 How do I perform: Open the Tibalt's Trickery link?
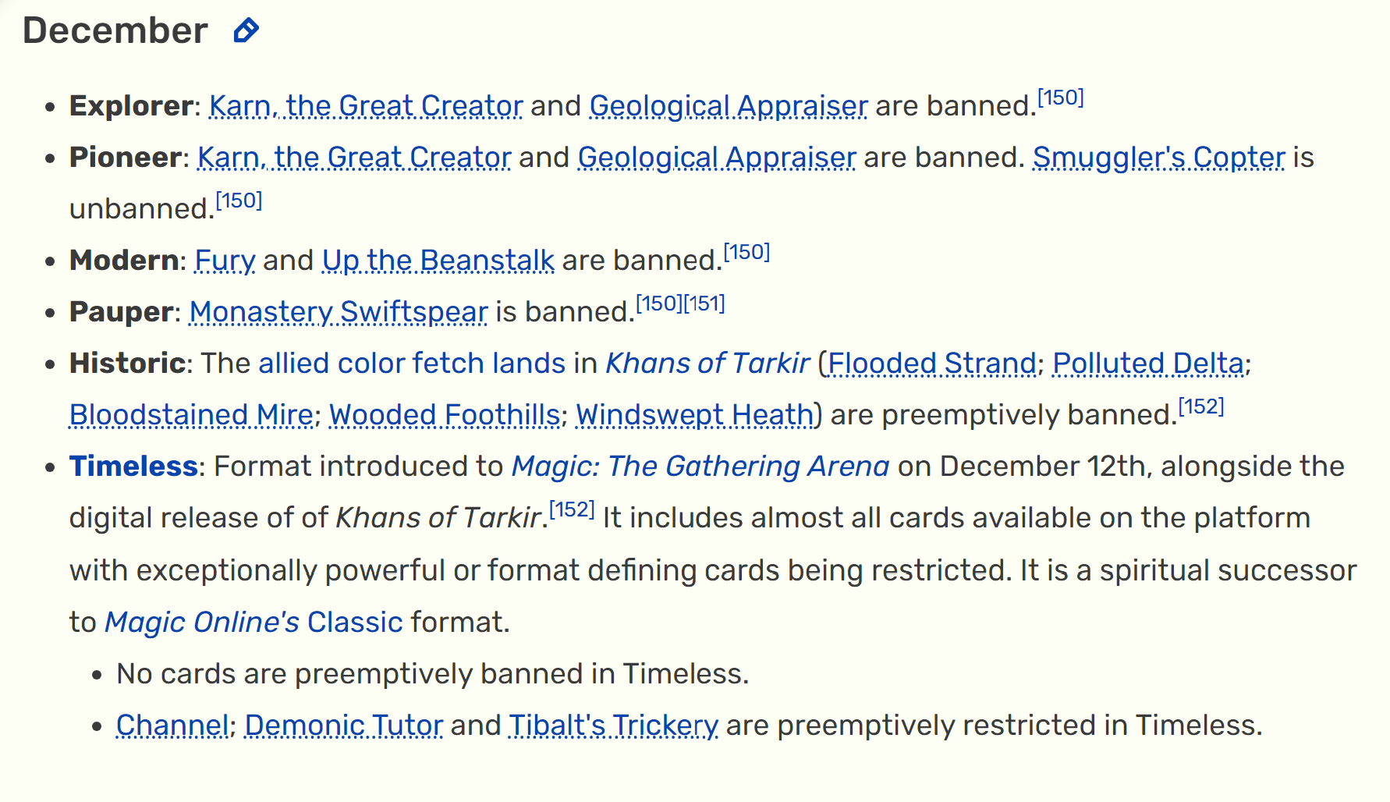614,726
